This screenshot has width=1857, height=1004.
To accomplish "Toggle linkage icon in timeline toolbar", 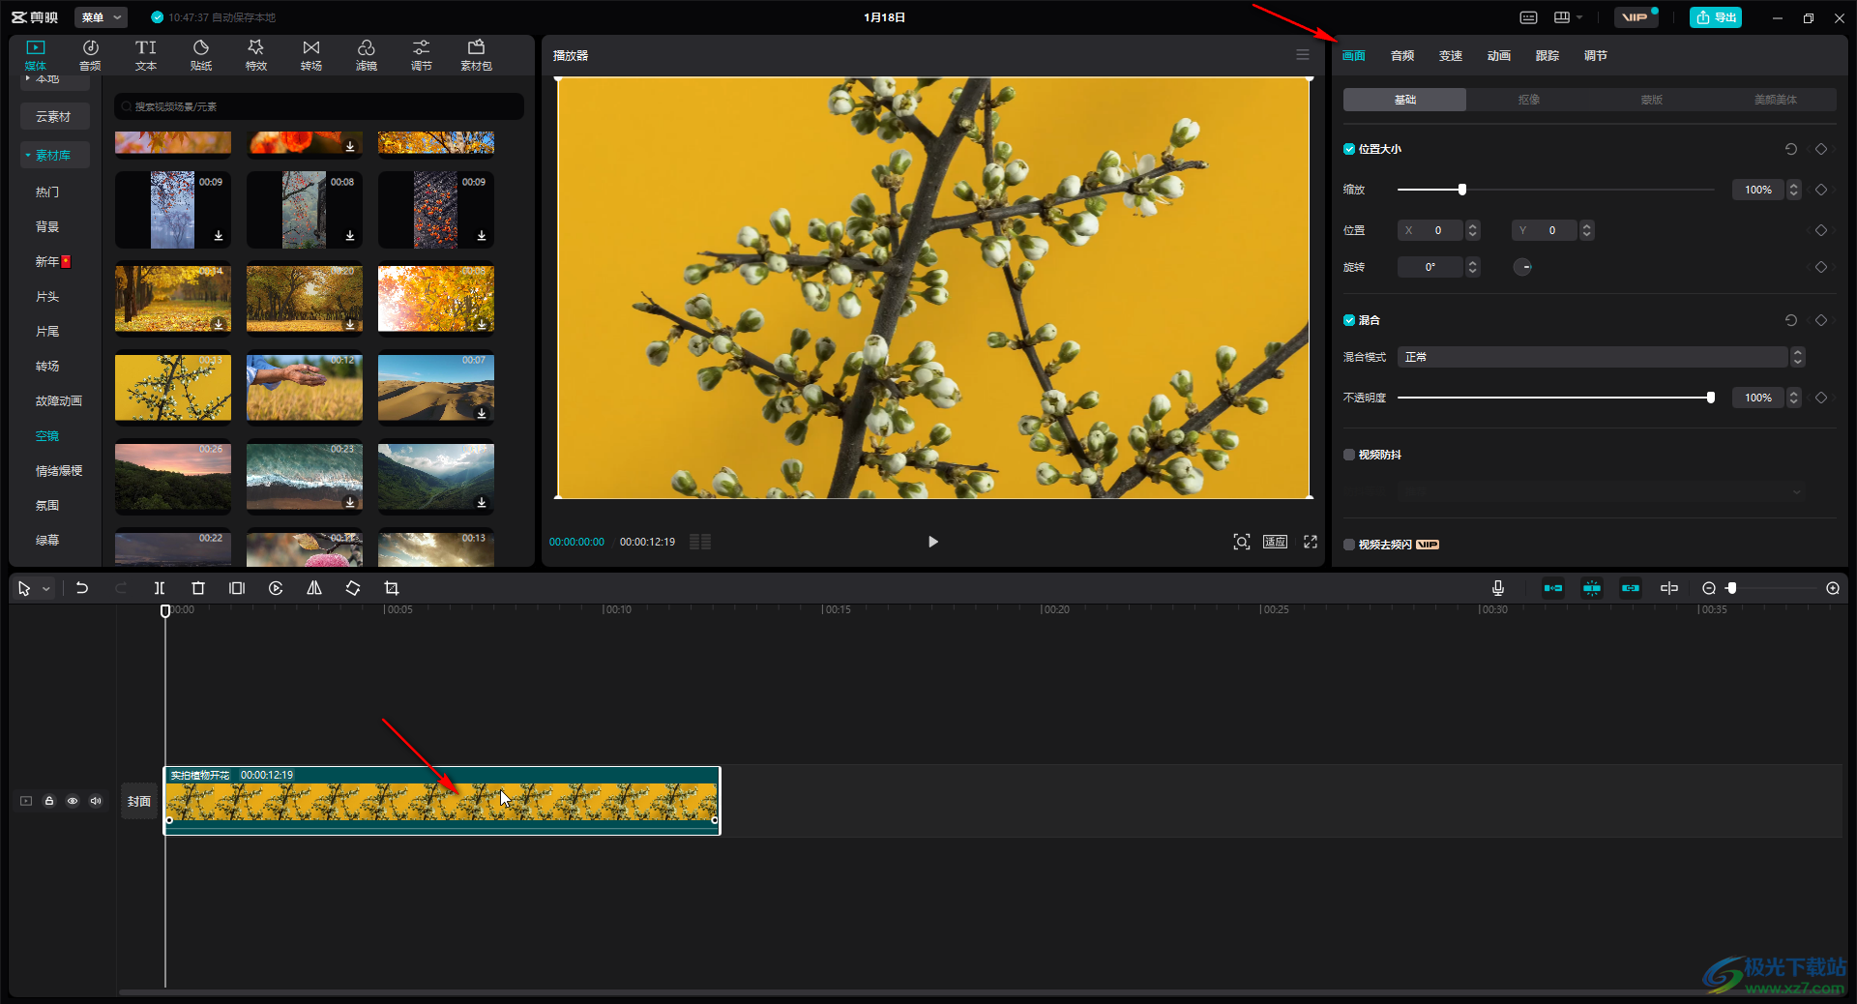I will pos(1631,588).
